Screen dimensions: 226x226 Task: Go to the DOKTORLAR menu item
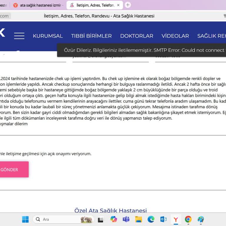(137, 36)
